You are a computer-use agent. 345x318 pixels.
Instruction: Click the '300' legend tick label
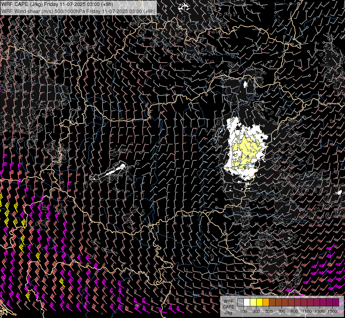coord(256,311)
